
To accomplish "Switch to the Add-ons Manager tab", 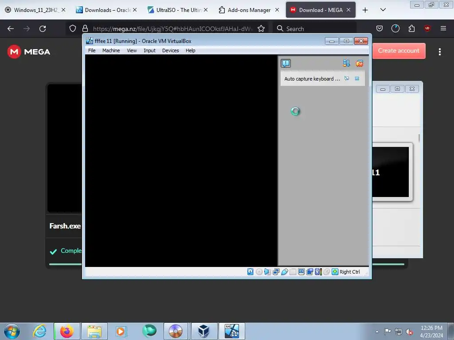I will click(249, 10).
